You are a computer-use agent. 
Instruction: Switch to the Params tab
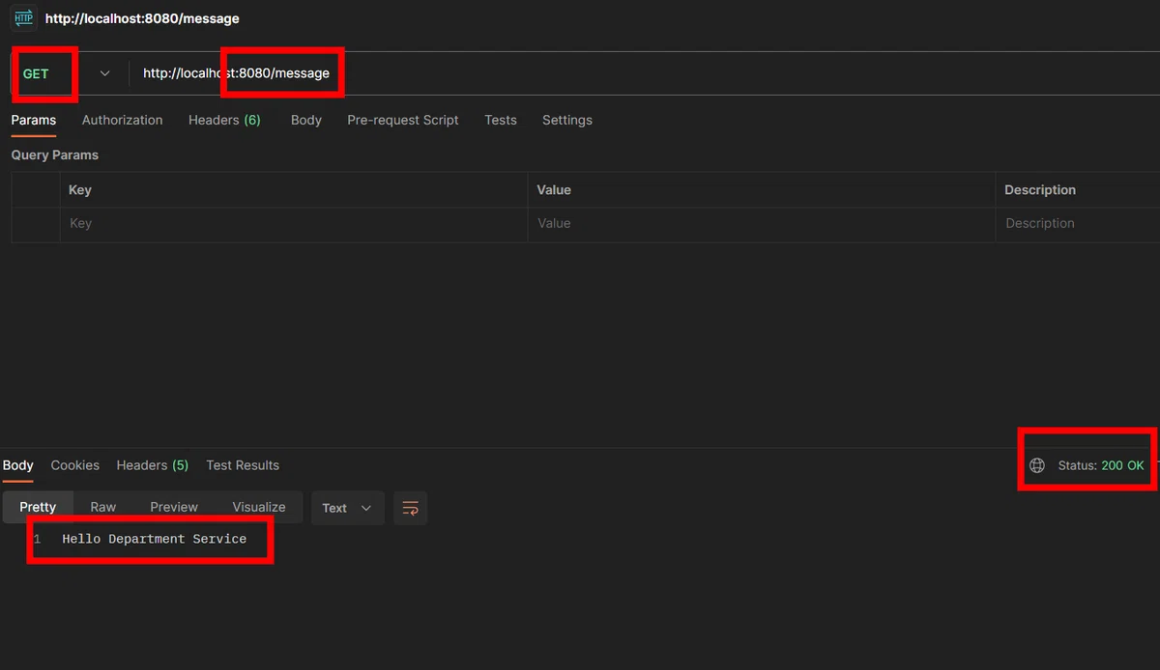(x=34, y=120)
